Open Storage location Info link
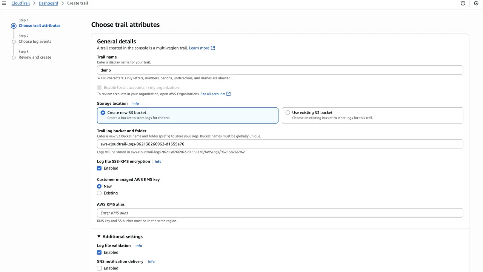This screenshot has height=272, width=483. tap(135, 104)
